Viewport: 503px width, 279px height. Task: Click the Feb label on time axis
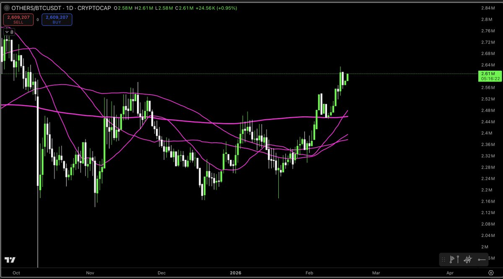tap(309, 272)
